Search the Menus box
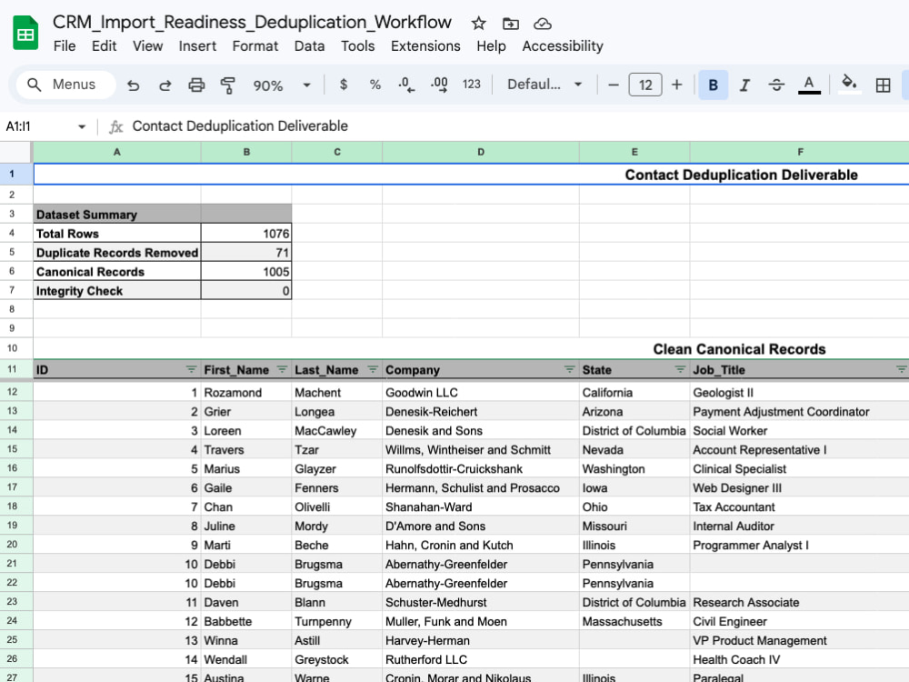Screen dimensions: 909x682 tap(65, 85)
